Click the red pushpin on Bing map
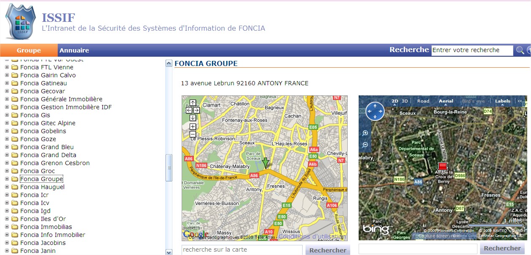 [x=442, y=166]
